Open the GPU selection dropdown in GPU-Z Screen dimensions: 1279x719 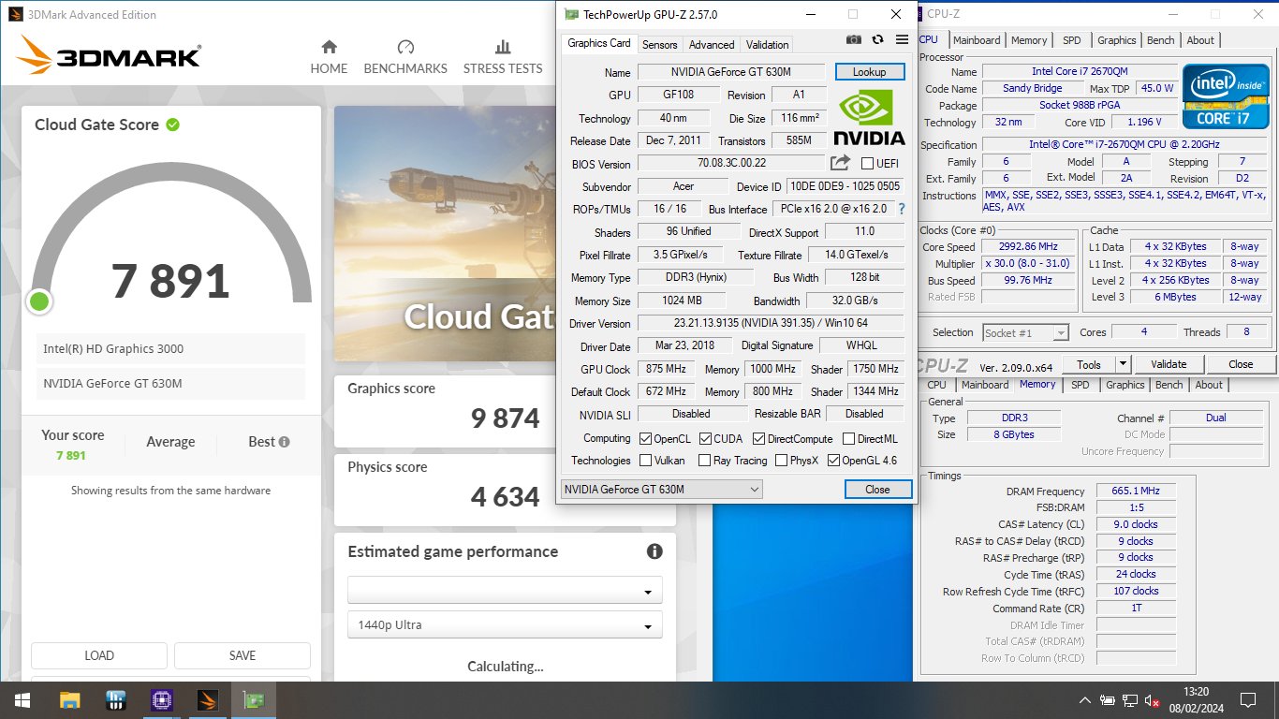[x=661, y=489]
